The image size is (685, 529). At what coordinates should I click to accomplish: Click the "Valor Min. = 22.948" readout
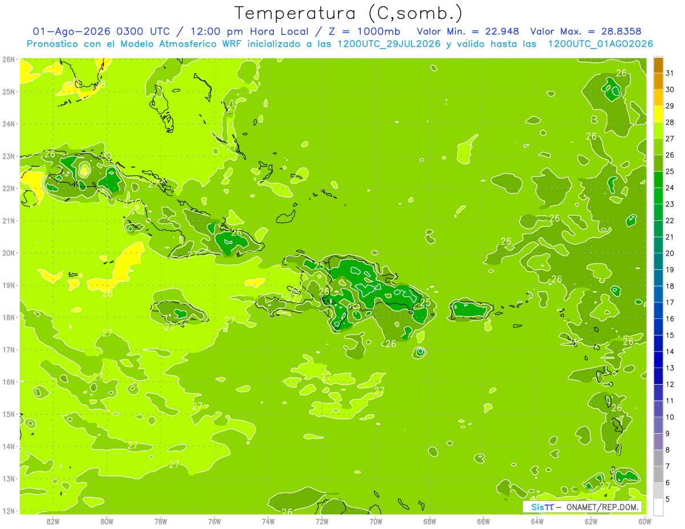coord(468,31)
